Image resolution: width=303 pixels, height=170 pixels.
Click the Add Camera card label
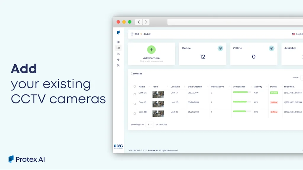point(151,58)
